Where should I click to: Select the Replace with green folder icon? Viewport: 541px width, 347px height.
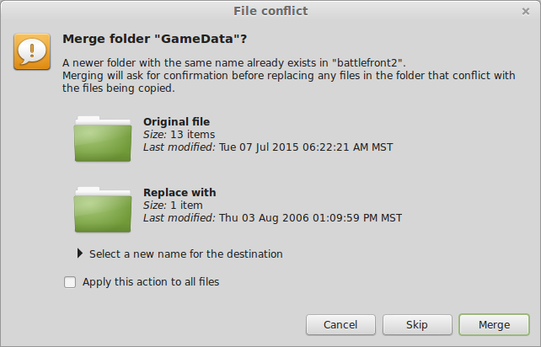pyautogui.click(x=103, y=210)
